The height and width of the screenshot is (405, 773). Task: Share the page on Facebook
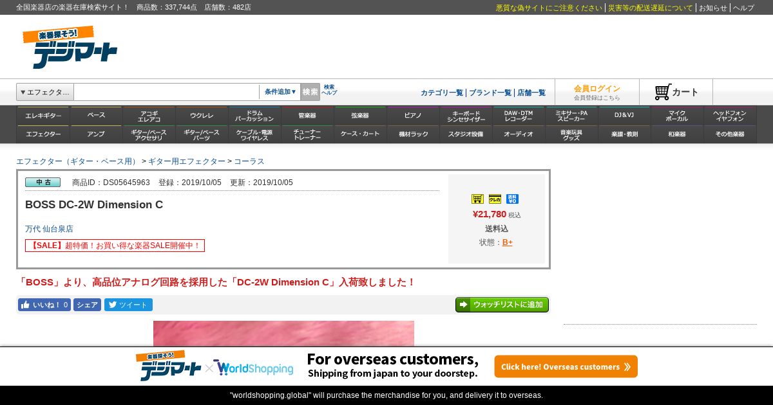87,305
